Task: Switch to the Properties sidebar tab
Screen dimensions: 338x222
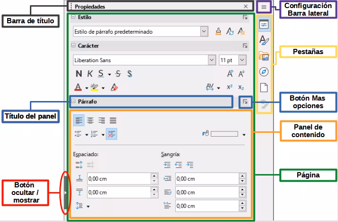Action: [x=264, y=24]
